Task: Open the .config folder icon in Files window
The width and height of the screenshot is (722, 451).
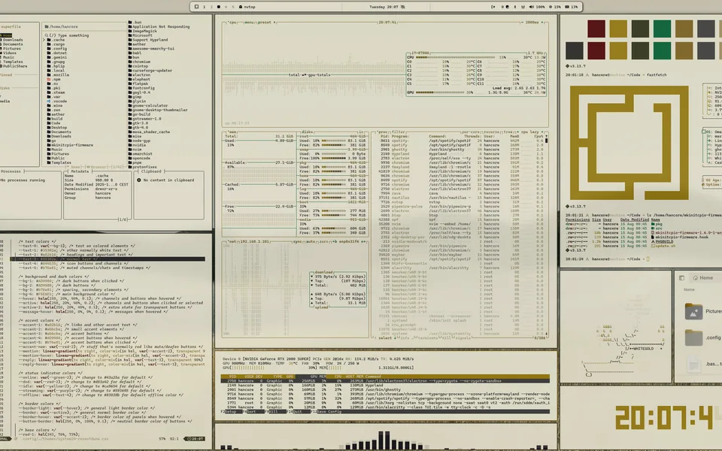Action: tap(693, 337)
